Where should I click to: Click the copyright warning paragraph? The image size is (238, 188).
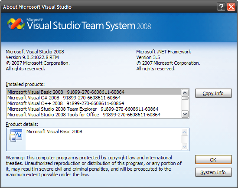[x=94, y=166]
